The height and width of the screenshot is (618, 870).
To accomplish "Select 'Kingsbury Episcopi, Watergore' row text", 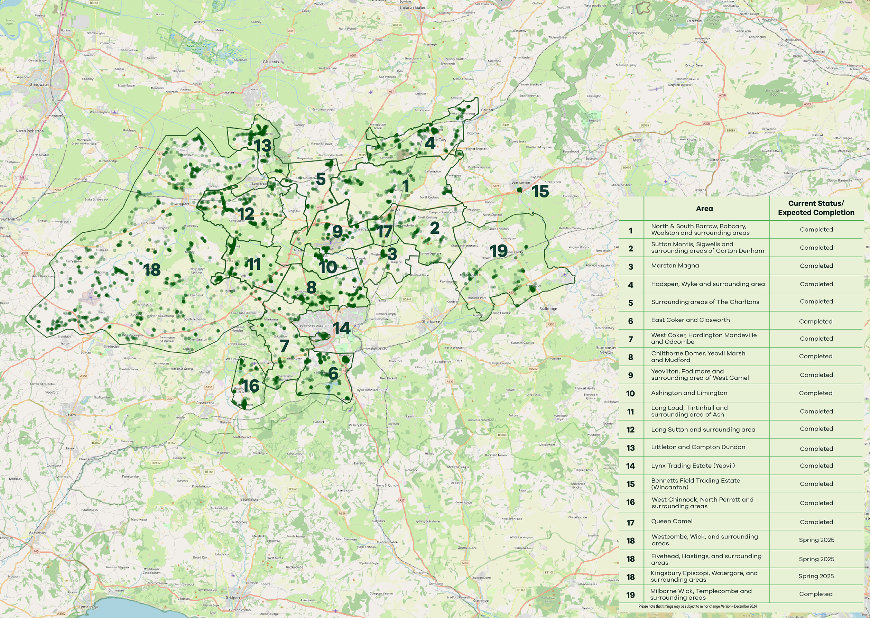I will (704, 576).
